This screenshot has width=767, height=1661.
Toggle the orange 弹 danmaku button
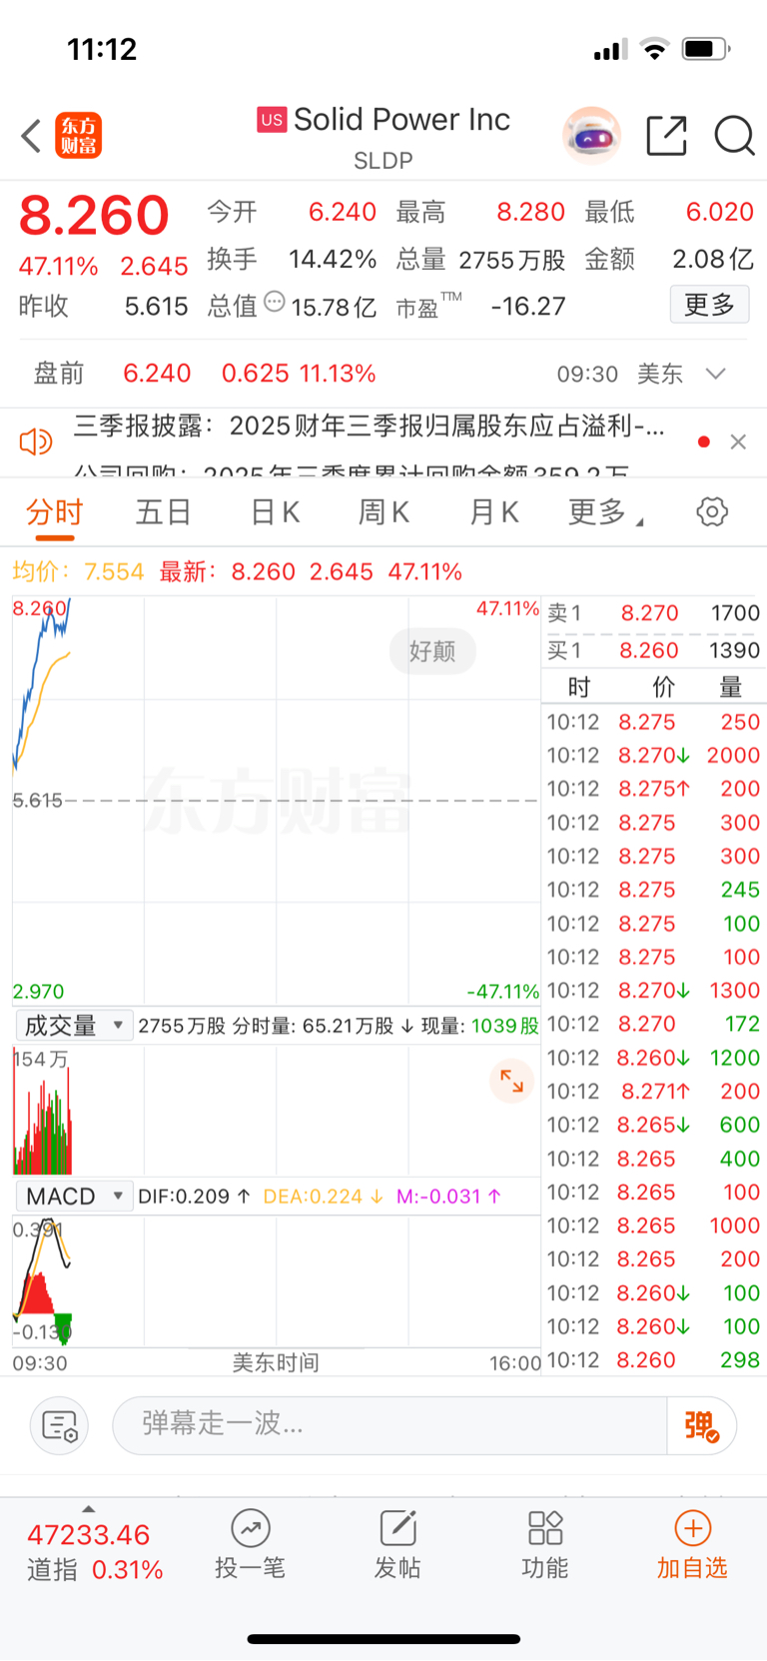[702, 1425]
